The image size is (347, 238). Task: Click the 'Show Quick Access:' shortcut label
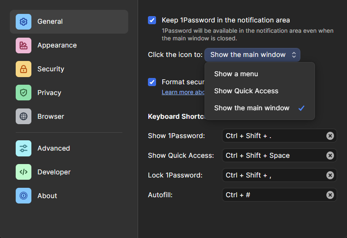(181, 156)
